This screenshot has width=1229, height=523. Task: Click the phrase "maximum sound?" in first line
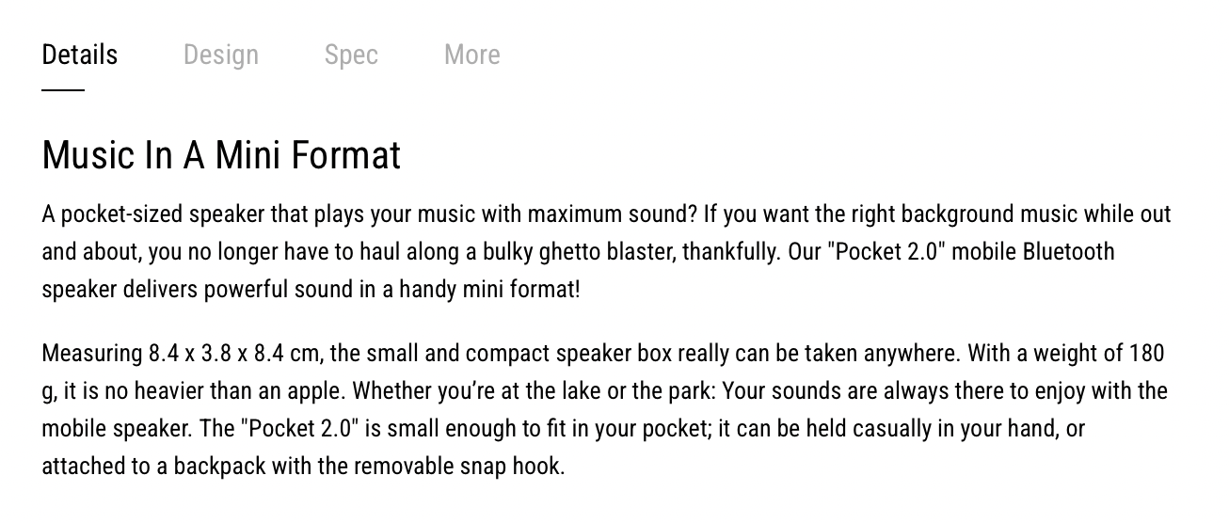point(613,214)
